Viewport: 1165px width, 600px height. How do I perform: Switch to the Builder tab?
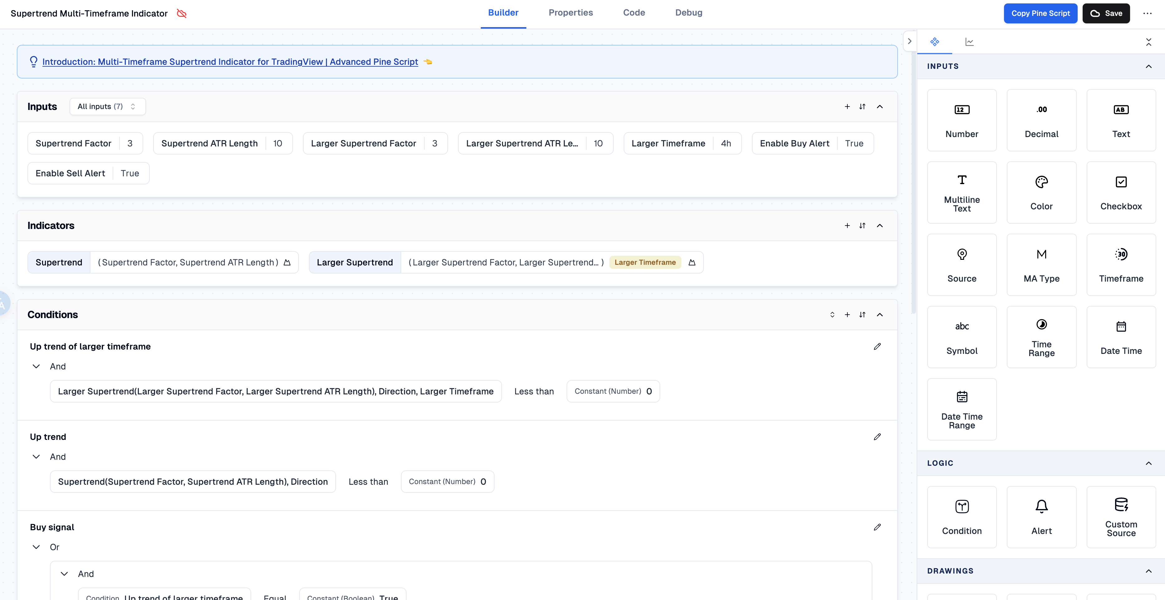[x=503, y=13]
